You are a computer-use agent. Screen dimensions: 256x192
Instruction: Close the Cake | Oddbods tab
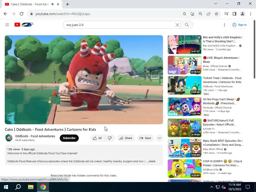[x=58, y=4]
